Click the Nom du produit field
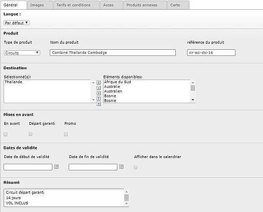Viewport: 263px width, 212px height. [x=113, y=52]
